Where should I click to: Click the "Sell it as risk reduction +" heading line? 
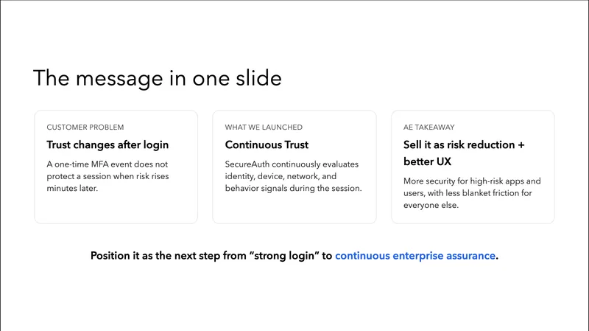pos(464,144)
